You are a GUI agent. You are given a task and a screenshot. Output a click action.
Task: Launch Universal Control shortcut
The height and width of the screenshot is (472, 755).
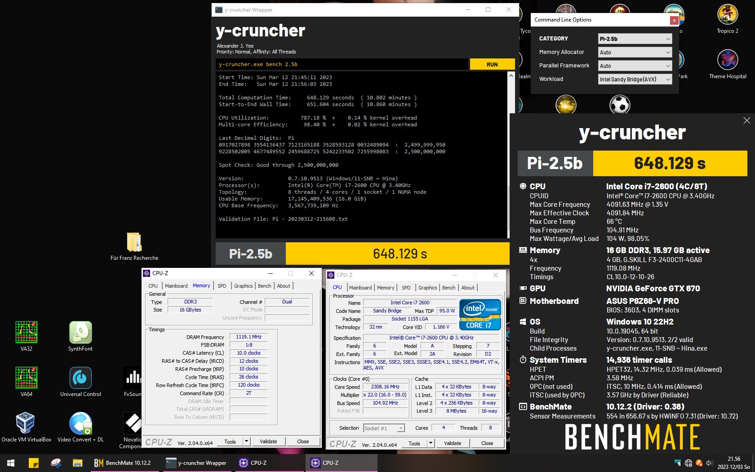[x=80, y=382]
